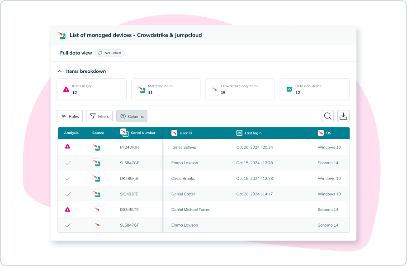Sort by the Analysis column header
This screenshot has width=407, height=266.
(71, 133)
